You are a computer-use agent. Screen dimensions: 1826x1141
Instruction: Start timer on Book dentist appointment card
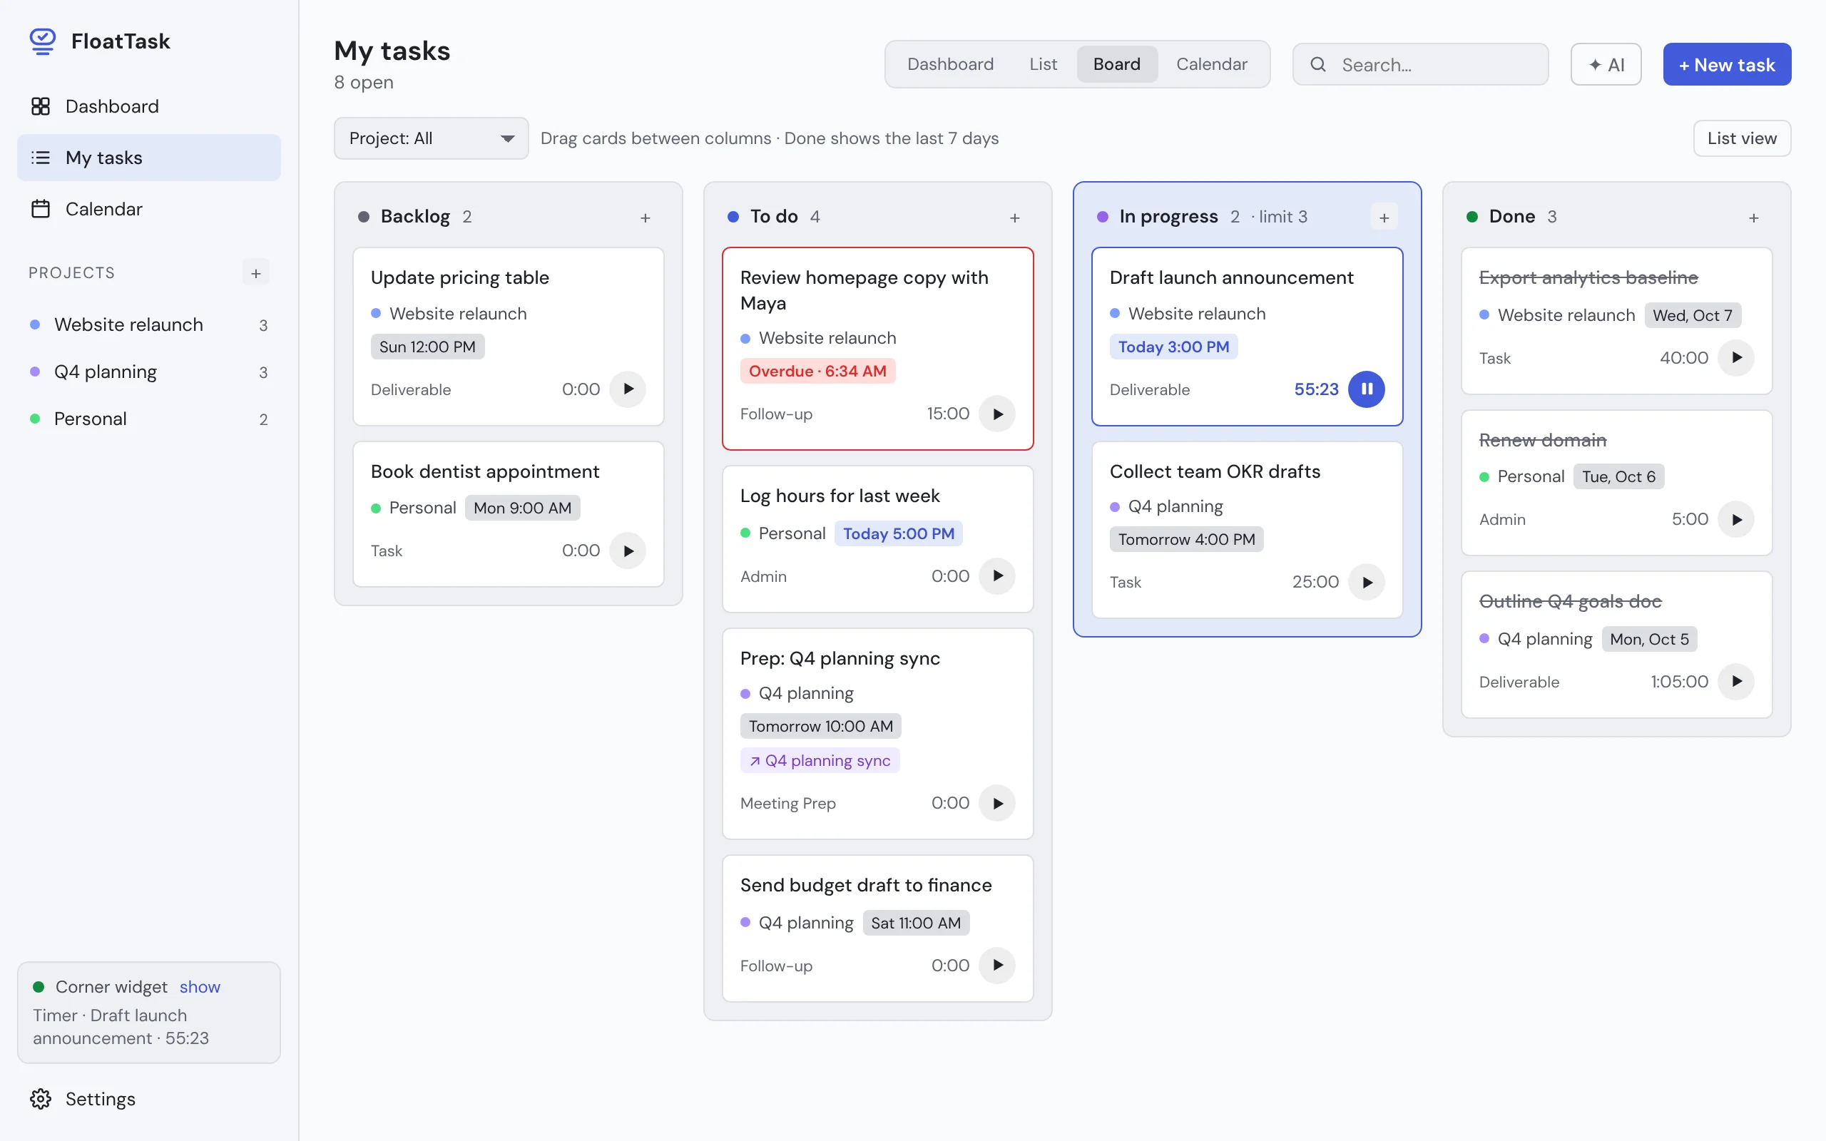point(628,551)
